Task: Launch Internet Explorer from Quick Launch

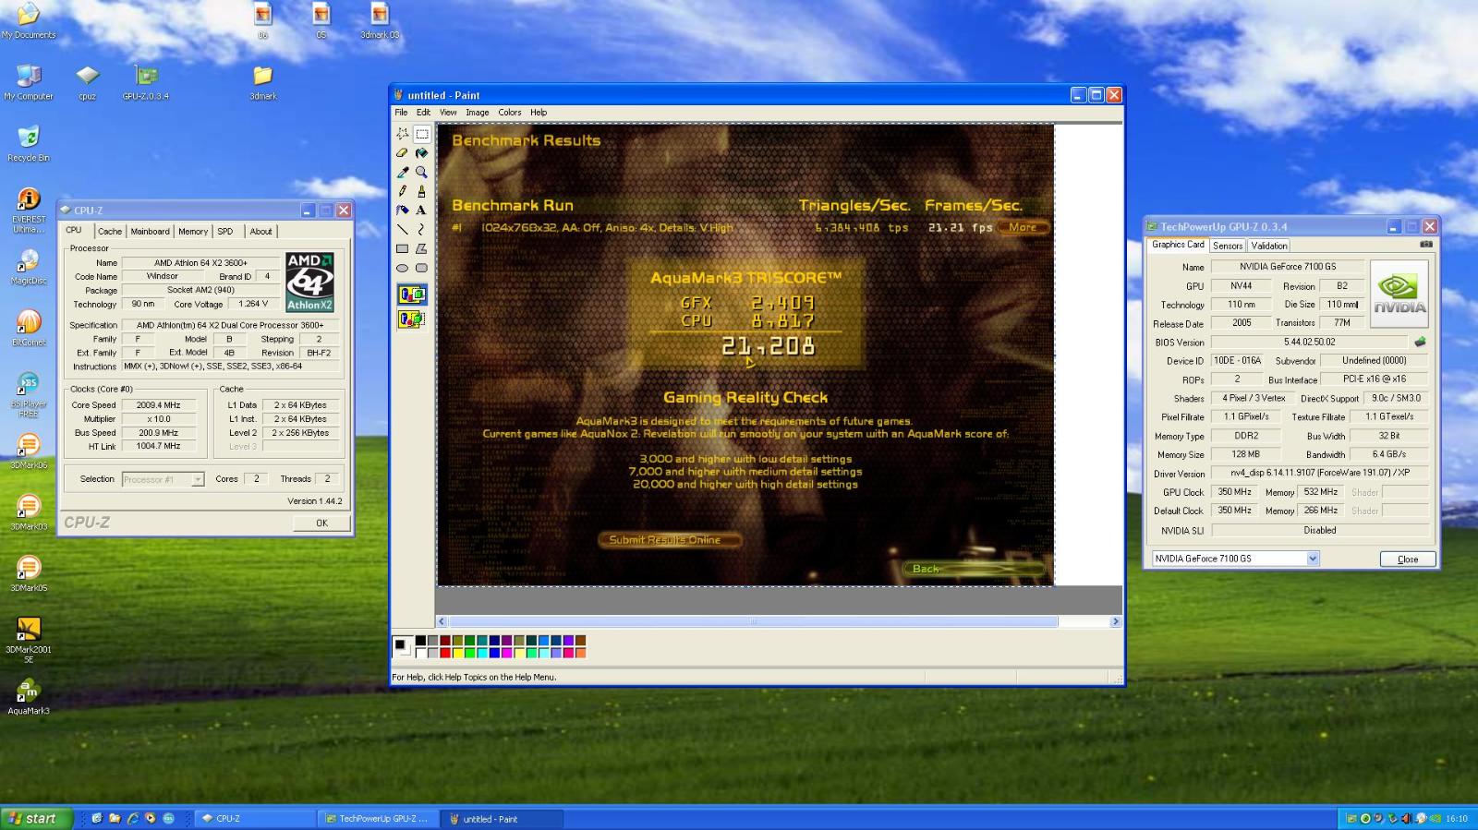Action: coord(132,818)
